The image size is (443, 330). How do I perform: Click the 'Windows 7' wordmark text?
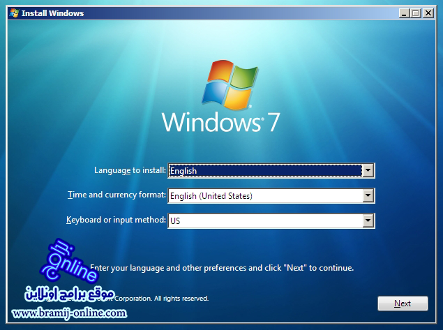pyautogui.click(x=221, y=122)
